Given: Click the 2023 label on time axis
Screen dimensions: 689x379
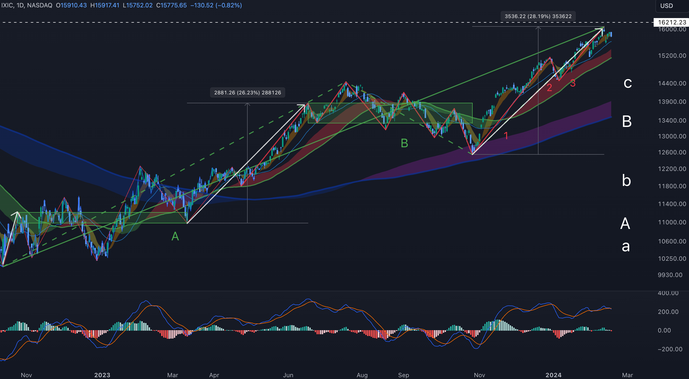Looking at the screenshot, I should [102, 375].
